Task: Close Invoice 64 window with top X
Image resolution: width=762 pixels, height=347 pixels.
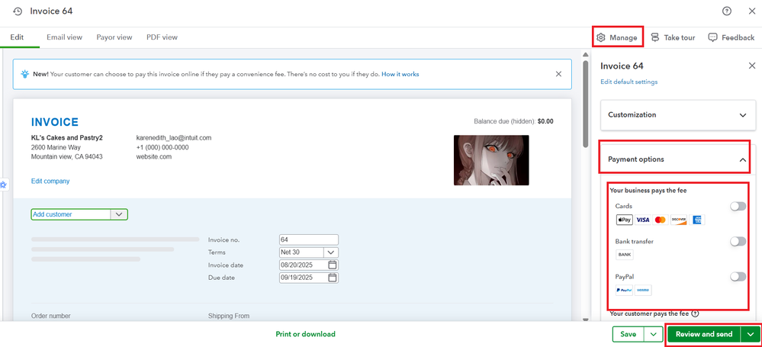Action: [752, 11]
